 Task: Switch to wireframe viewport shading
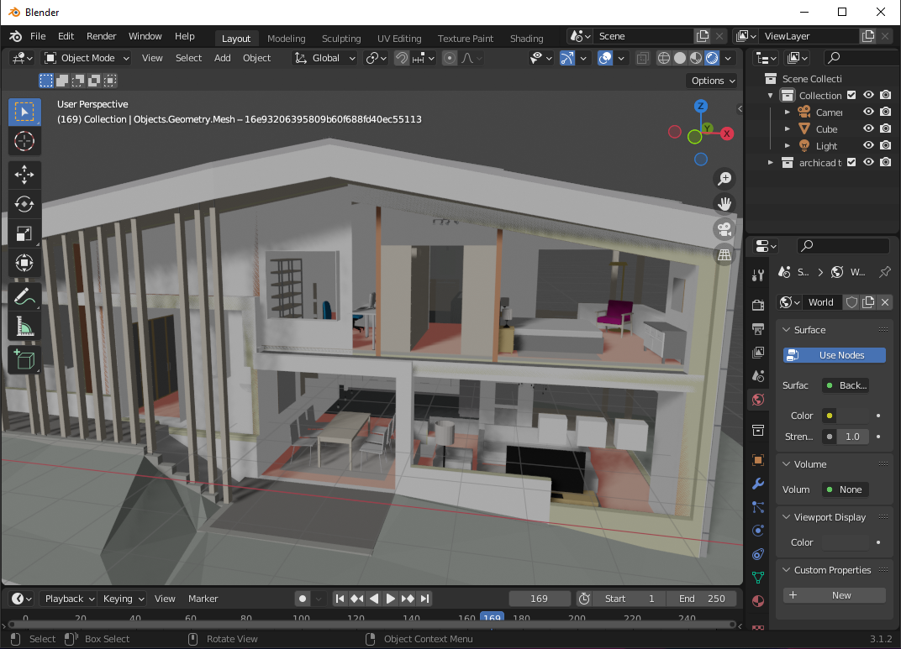664,58
